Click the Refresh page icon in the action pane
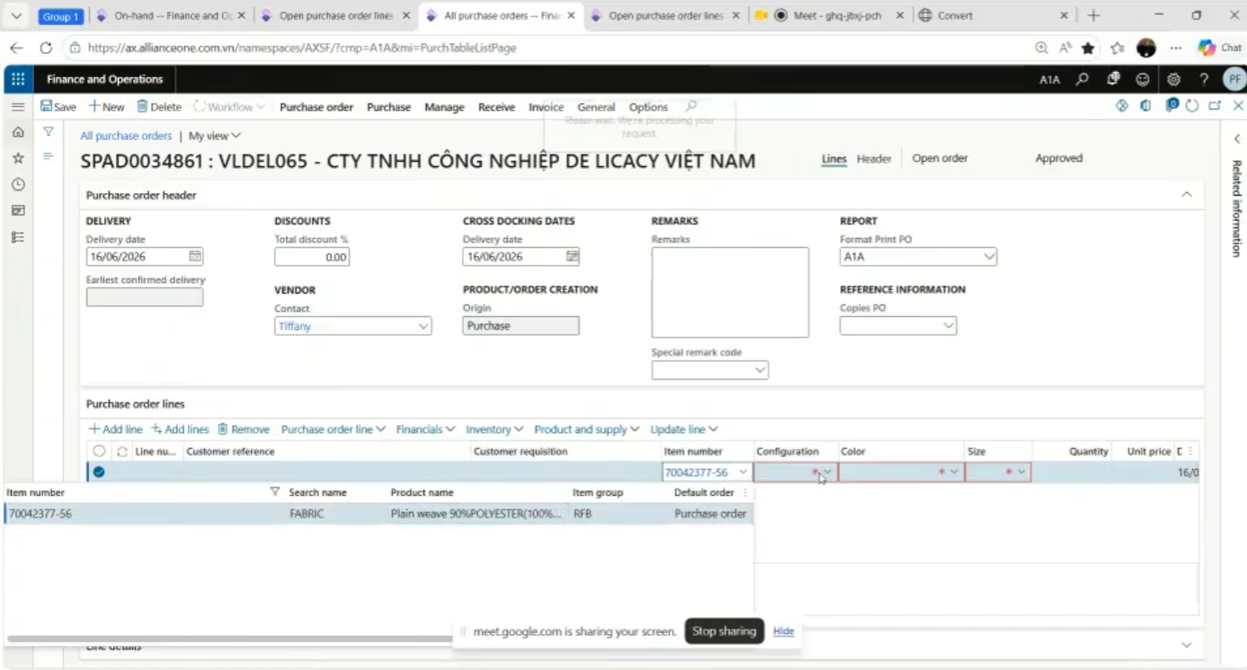 (1192, 106)
